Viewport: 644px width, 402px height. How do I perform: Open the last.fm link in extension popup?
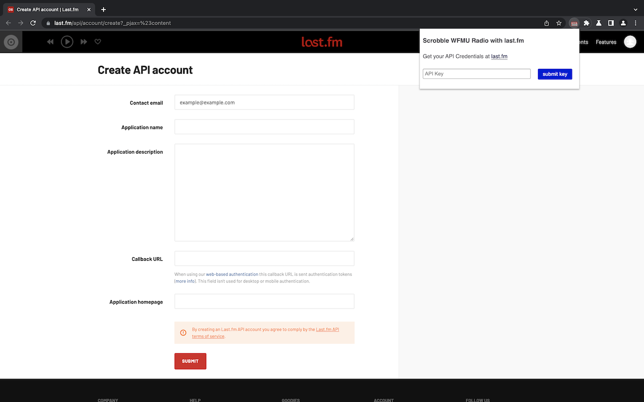(x=499, y=56)
